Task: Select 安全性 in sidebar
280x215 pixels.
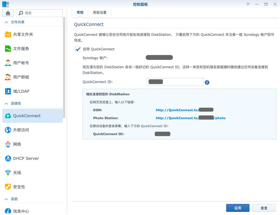Action: pyautogui.click(x=32, y=187)
